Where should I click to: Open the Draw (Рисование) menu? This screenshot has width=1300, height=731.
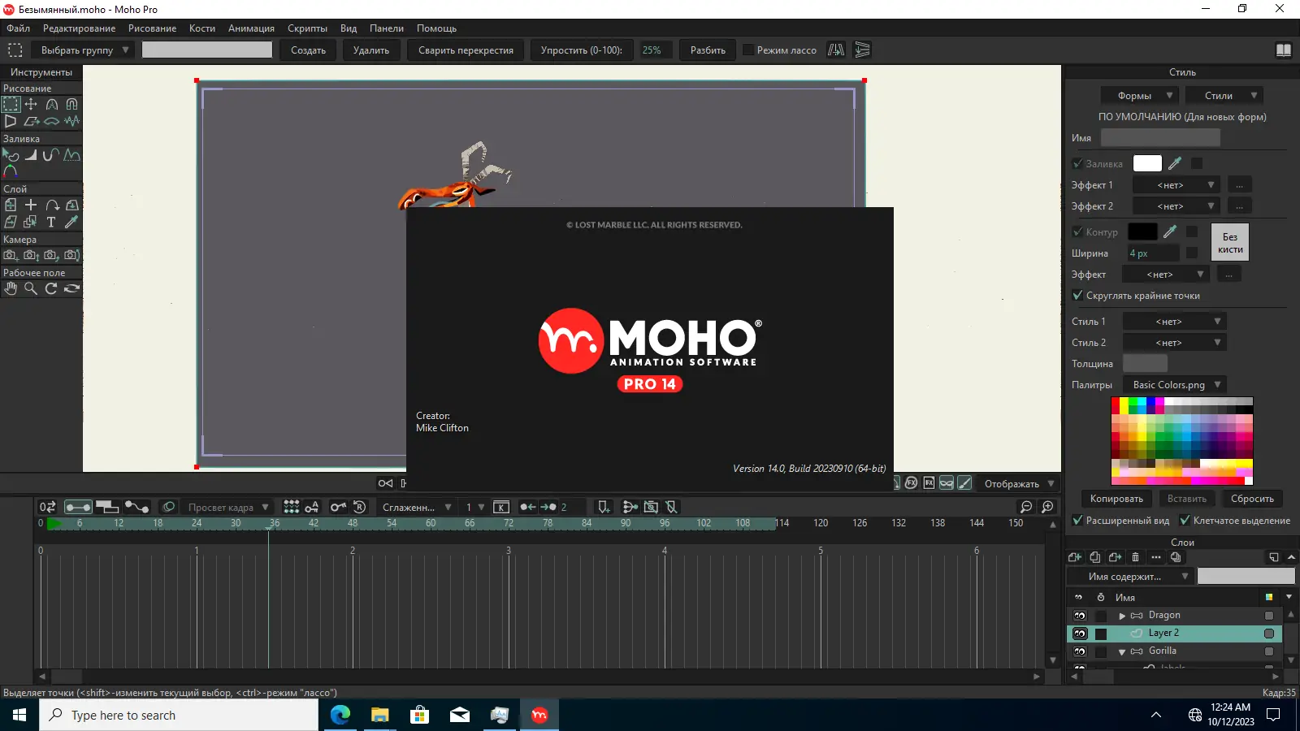[x=152, y=28]
